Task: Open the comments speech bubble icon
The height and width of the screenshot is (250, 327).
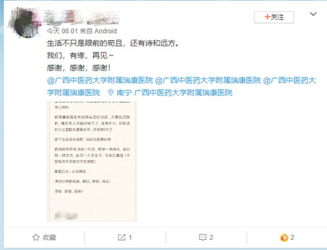Action: click(x=203, y=237)
